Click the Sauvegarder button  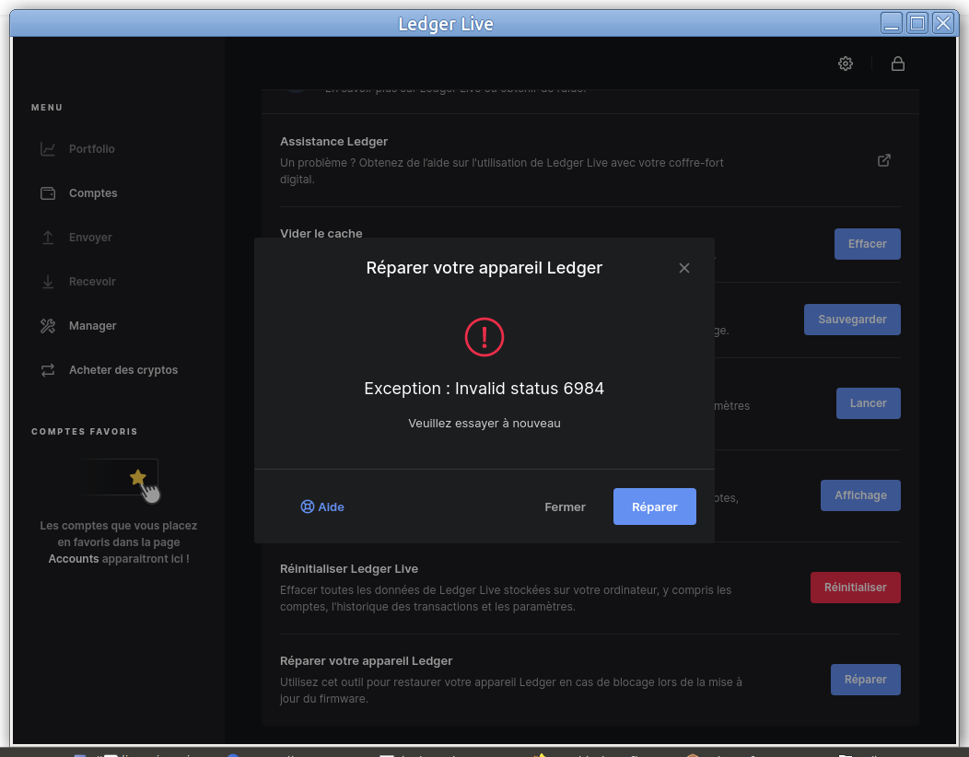(x=852, y=320)
